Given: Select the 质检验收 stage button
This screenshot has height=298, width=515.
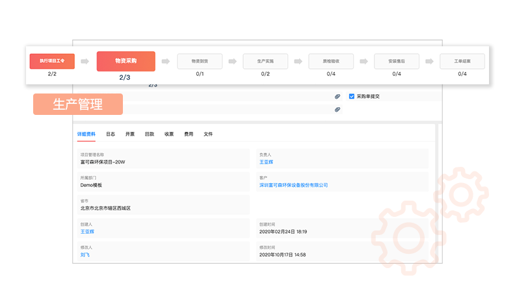Looking at the screenshot, I should (331, 61).
